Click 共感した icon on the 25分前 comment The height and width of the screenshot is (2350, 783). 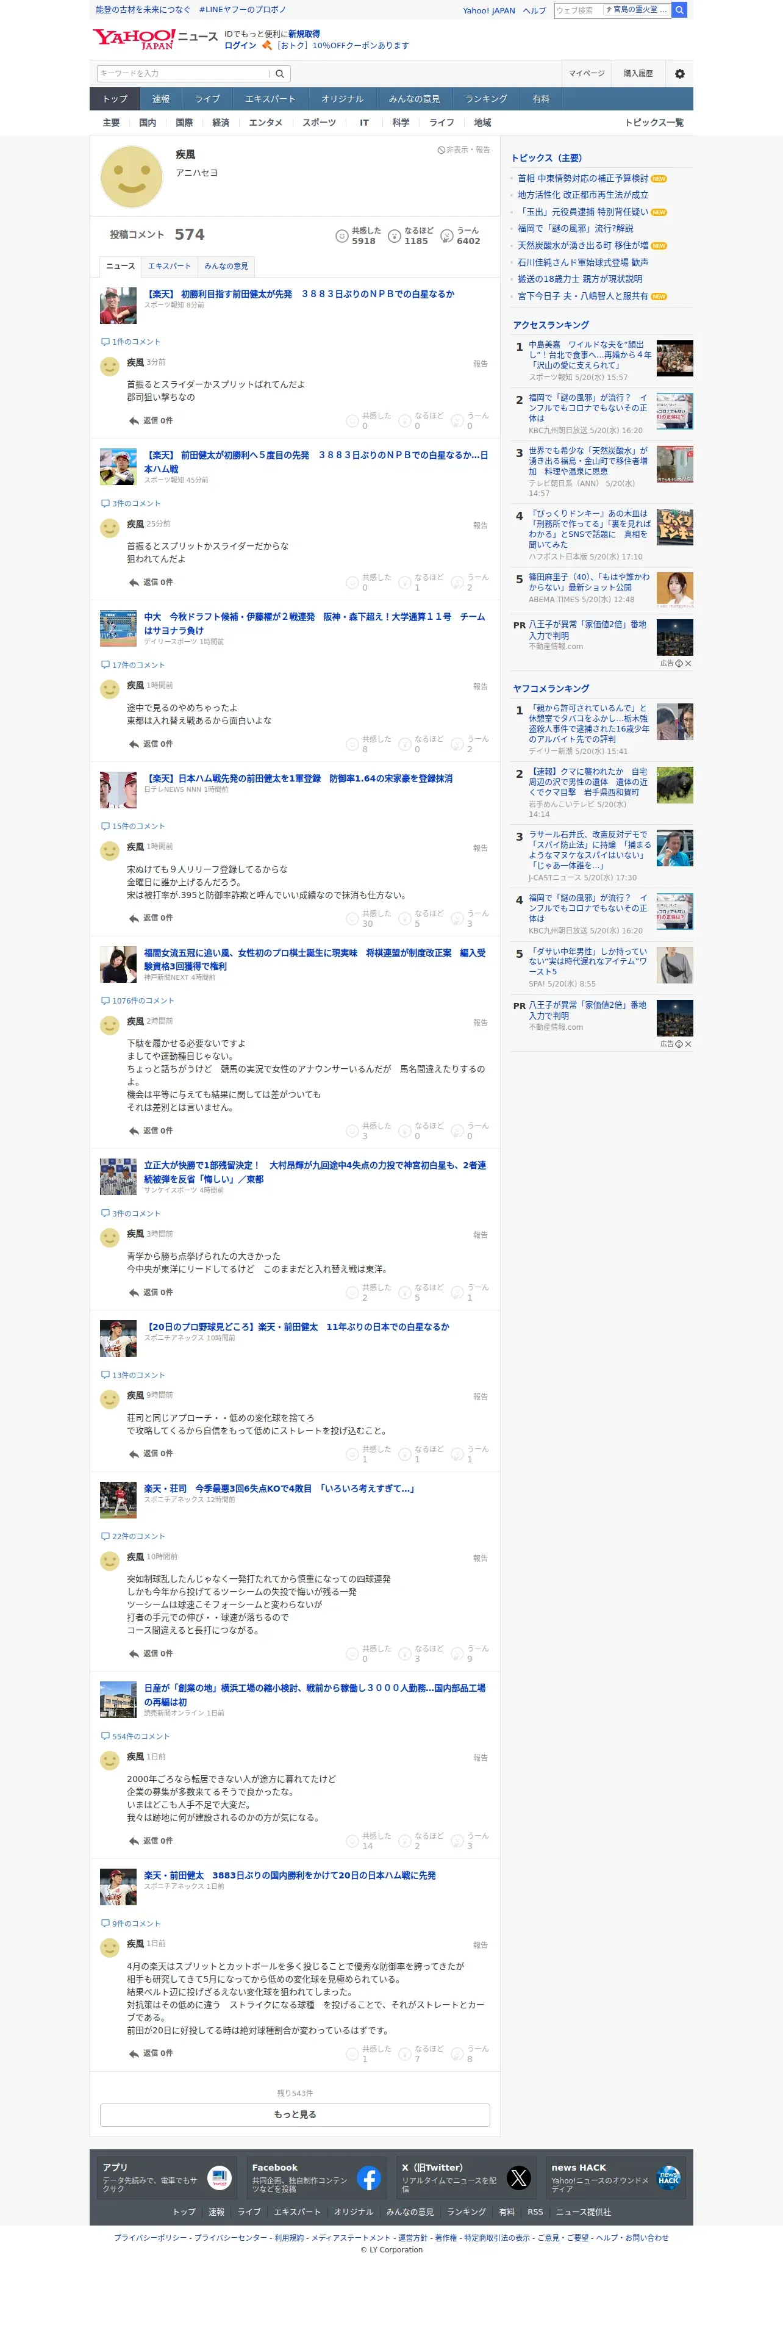(x=352, y=582)
